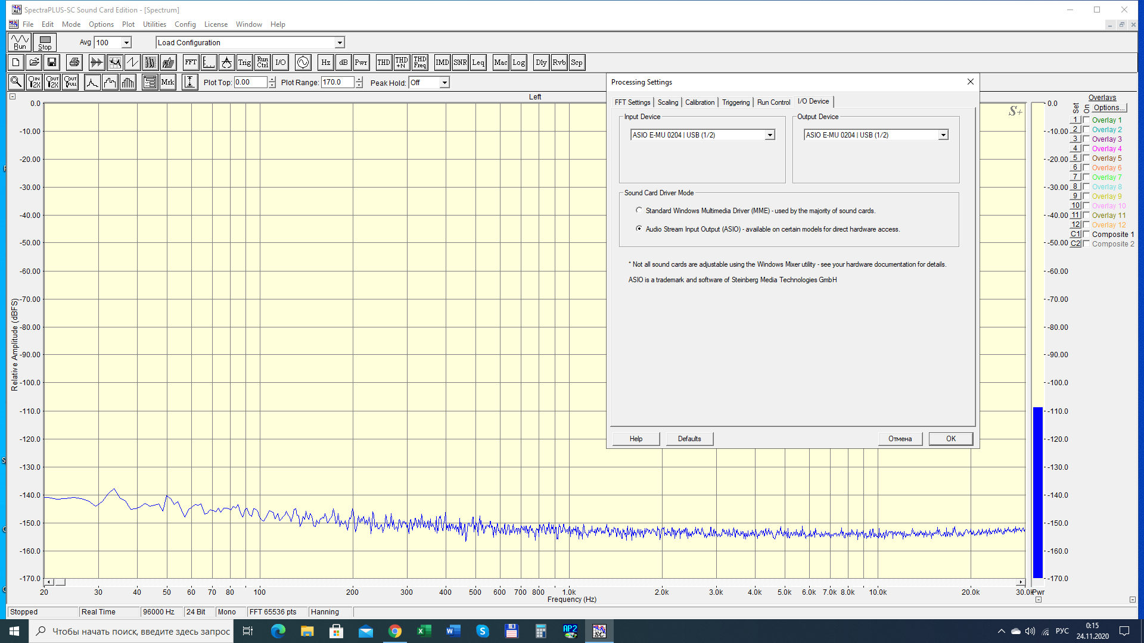The height and width of the screenshot is (643, 1144).
Task: Expand the Input Device dropdown
Action: [x=770, y=135]
